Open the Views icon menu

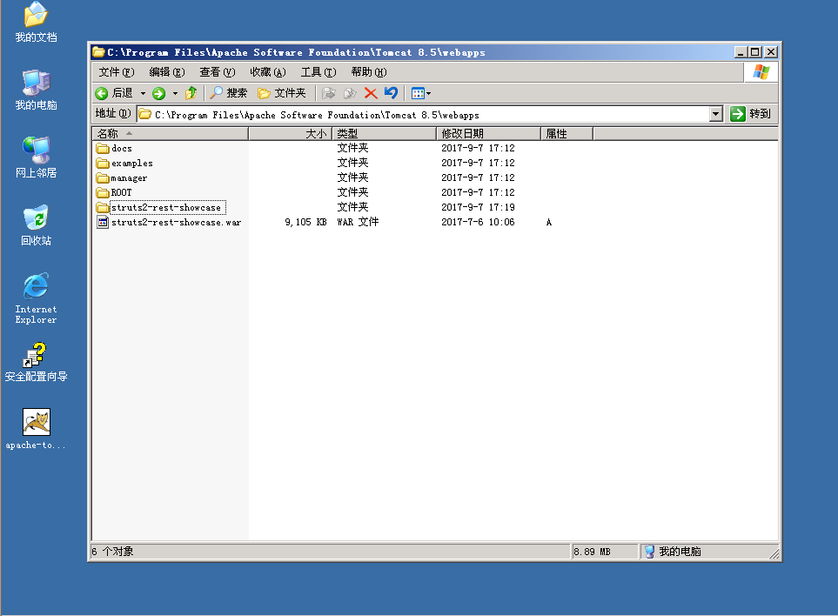coord(421,93)
